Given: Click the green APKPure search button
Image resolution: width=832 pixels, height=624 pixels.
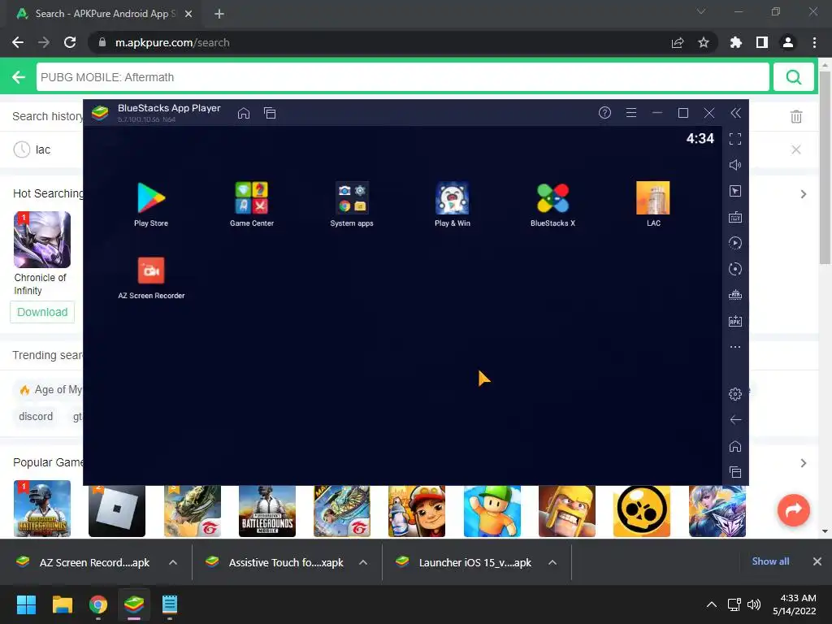Looking at the screenshot, I should (x=794, y=77).
